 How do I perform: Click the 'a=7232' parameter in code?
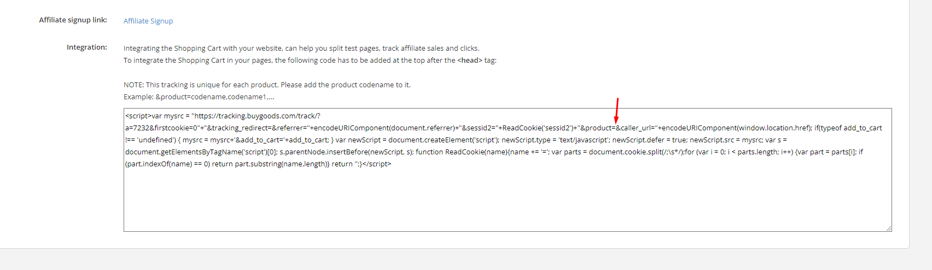click(137, 128)
